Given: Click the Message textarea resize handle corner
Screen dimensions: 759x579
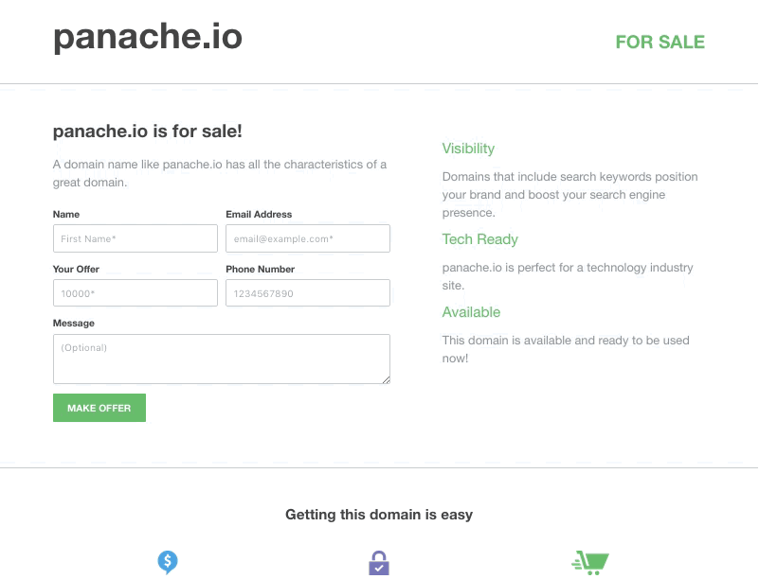Looking at the screenshot, I should 387,380.
